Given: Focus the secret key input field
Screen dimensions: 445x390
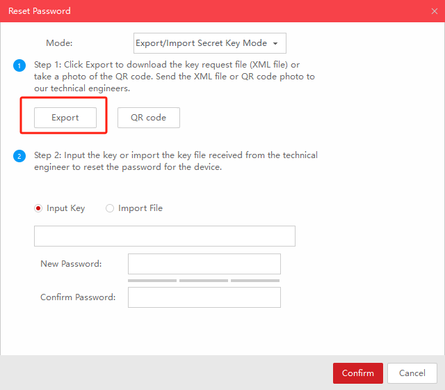Looking at the screenshot, I should click(165, 236).
